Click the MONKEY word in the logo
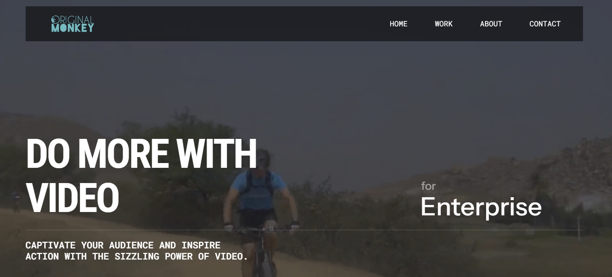Viewport: 612px width, 277px height. point(72,28)
